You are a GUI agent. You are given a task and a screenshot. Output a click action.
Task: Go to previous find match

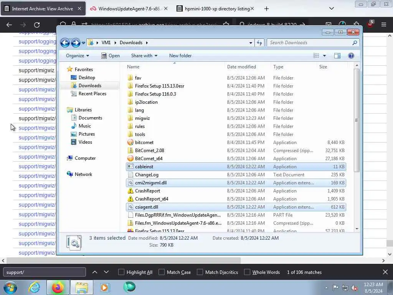click(x=95, y=272)
